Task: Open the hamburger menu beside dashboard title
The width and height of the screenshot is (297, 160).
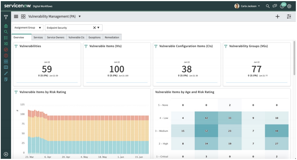Action: [x=16, y=17]
